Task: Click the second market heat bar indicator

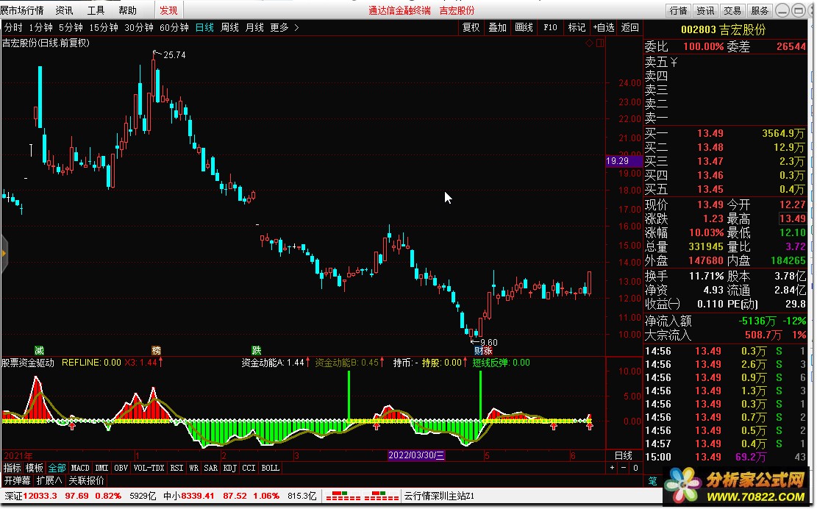Action: (x=382, y=496)
